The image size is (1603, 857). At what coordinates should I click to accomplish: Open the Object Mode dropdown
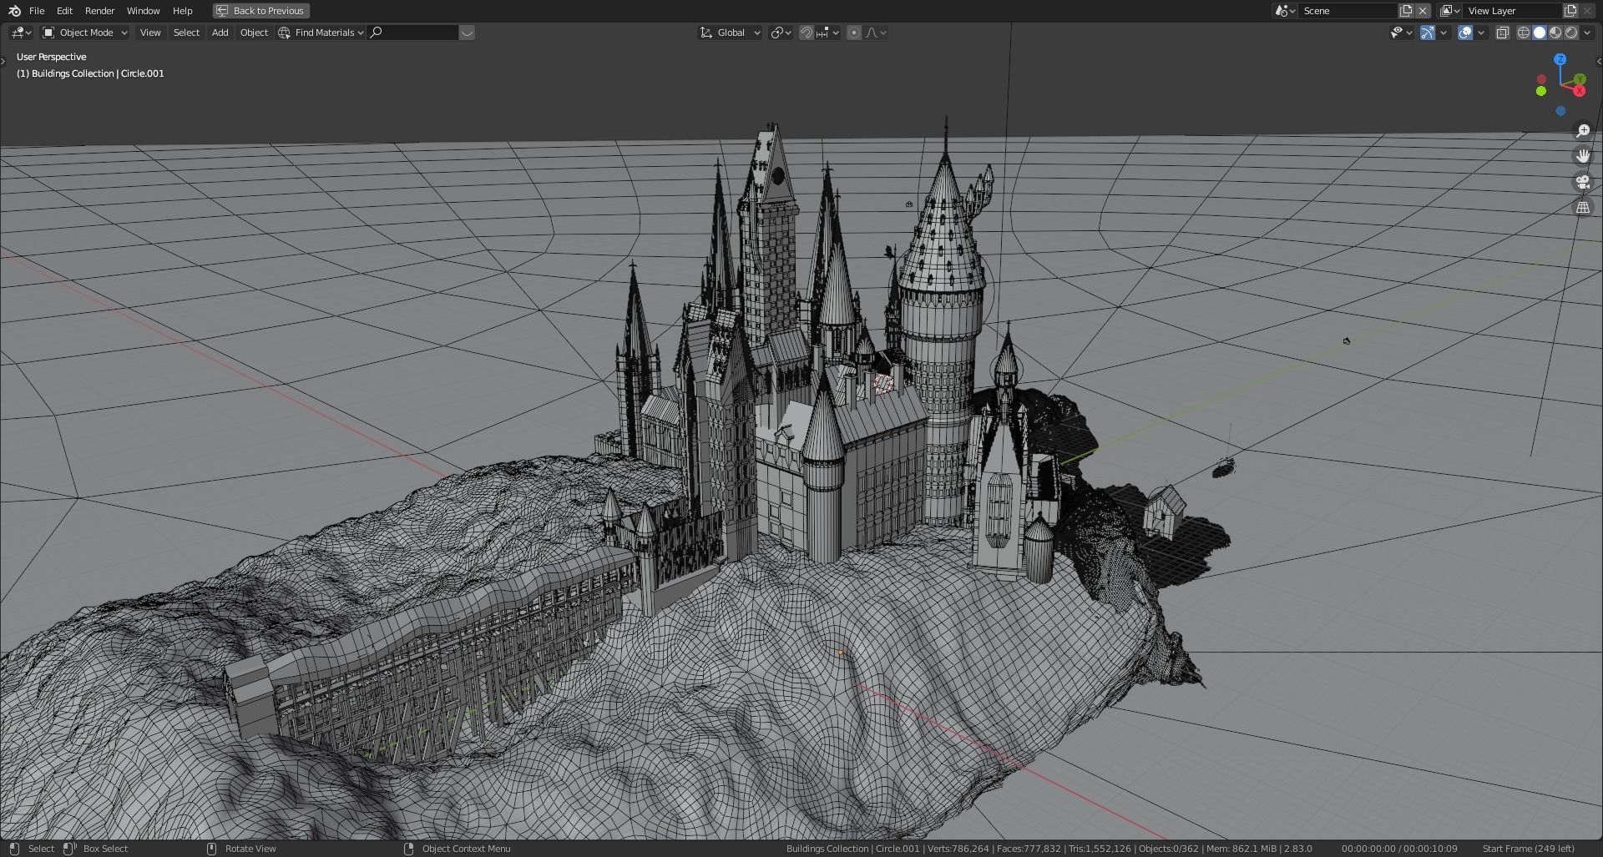pyautogui.click(x=85, y=33)
